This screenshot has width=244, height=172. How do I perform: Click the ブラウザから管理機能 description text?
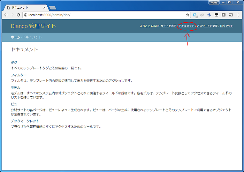(x=56, y=127)
